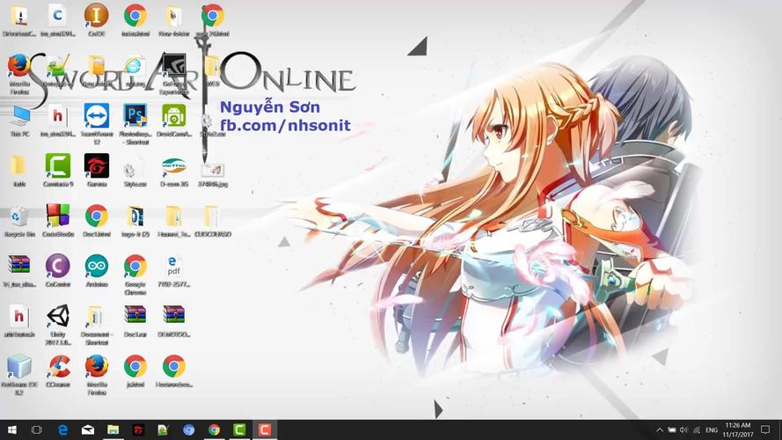
Task: Show hidden system tray icons
Action: point(660,429)
